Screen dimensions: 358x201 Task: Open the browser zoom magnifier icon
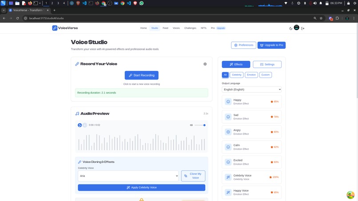315,18
